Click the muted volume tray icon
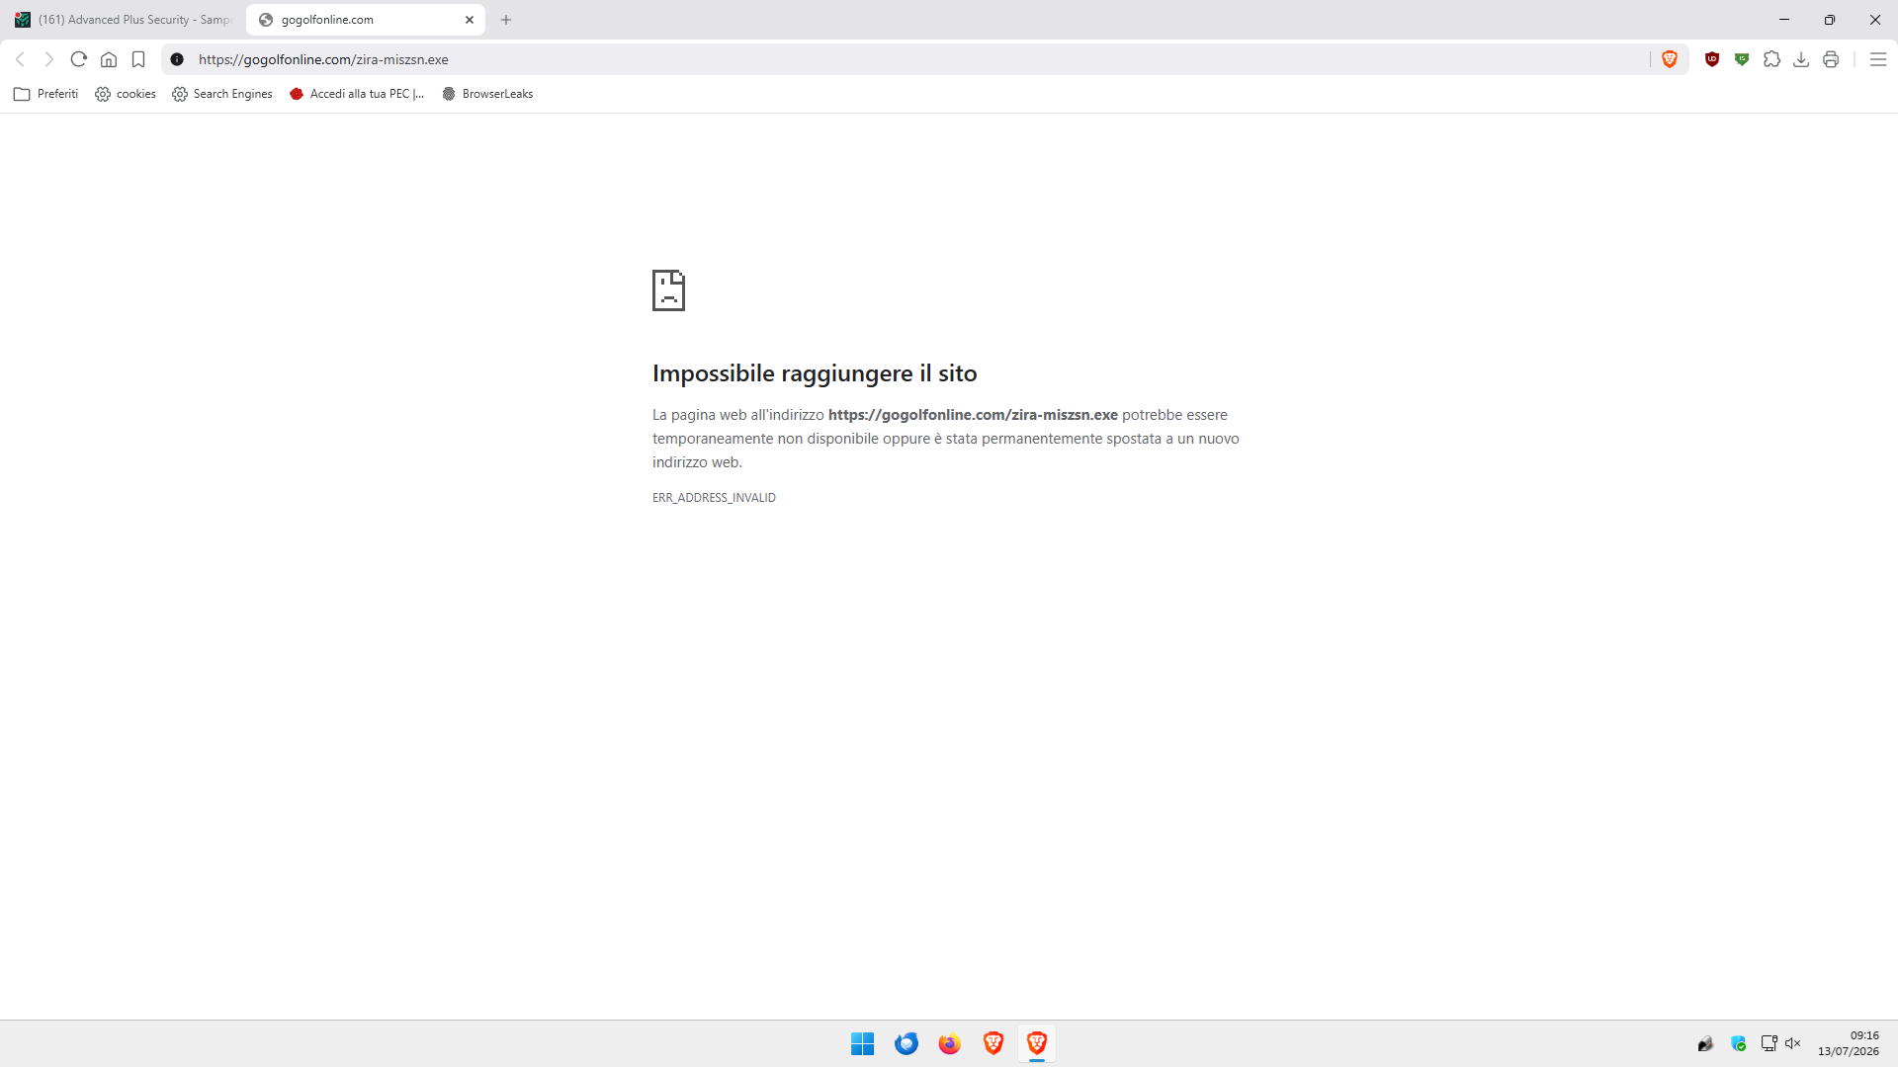The width and height of the screenshot is (1898, 1067). [x=1793, y=1043]
